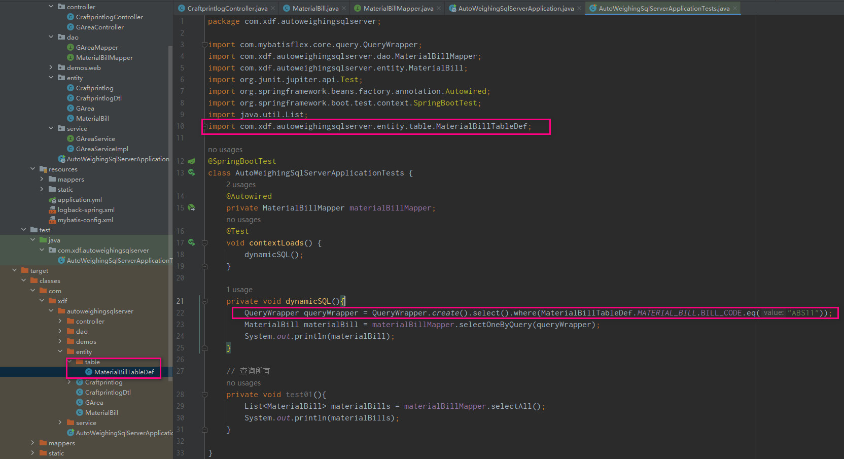Open CraftprintlogDtl under source entity
844x459 pixels.
point(98,98)
